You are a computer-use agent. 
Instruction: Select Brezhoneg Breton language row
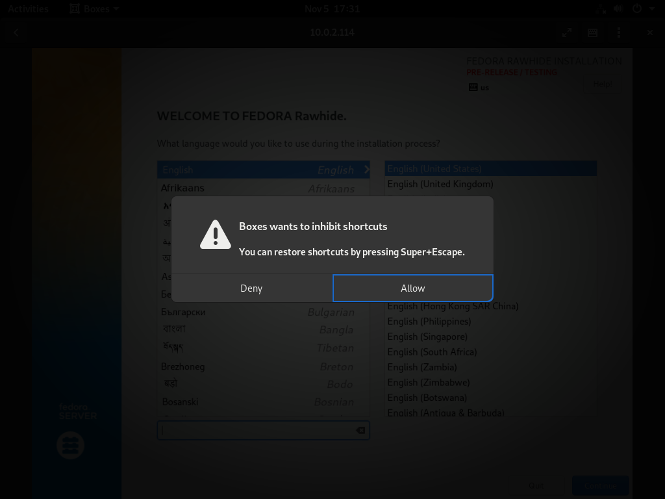264,366
